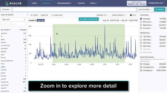The image size is (167, 93).
Task: Enable the 50th percentile checkbox
Action: coord(141,40)
